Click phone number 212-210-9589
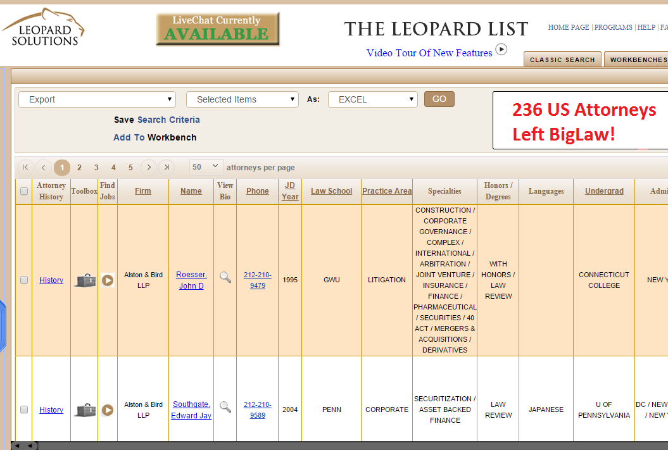The image size is (668, 450). point(257,410)
